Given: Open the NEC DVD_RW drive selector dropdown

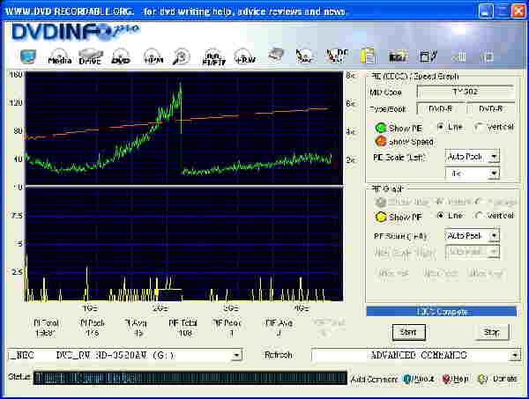Looking at the screenshot, I should (124, 355).
